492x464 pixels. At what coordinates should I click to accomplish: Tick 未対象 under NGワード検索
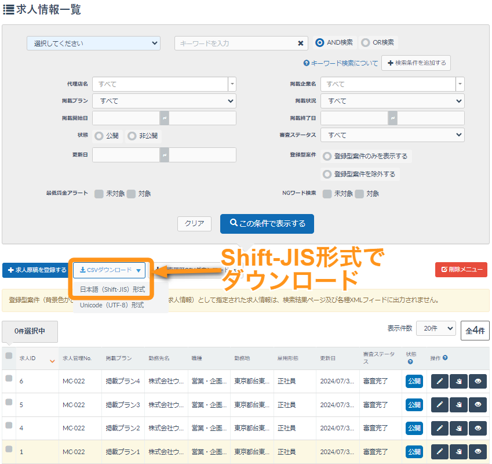pos(327,194)
